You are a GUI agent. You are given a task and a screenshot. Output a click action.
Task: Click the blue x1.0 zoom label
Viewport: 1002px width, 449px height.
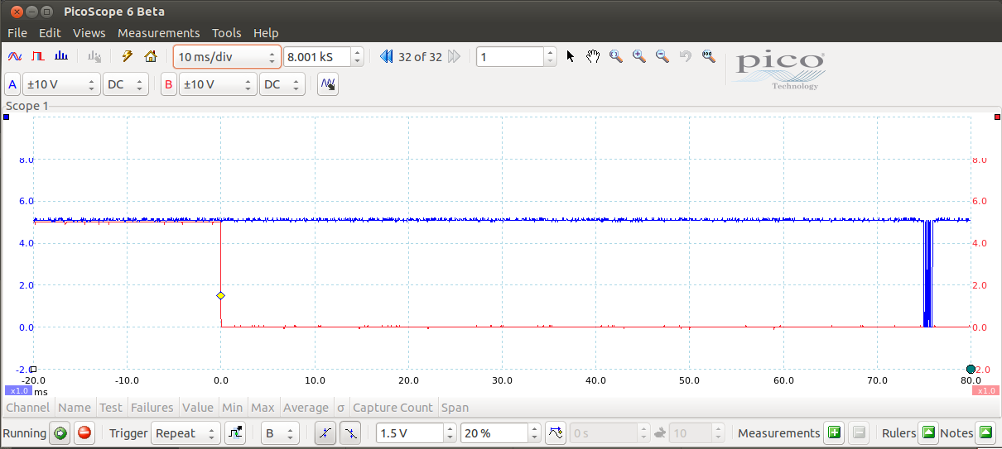[17, 391]
